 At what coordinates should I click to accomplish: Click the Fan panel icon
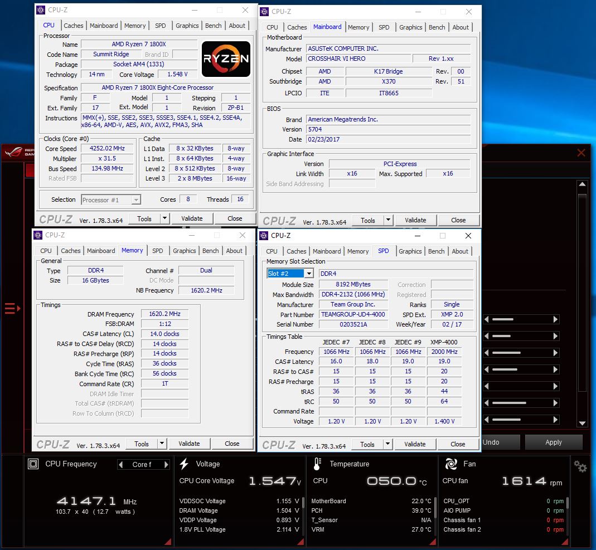tap(451, 464)
